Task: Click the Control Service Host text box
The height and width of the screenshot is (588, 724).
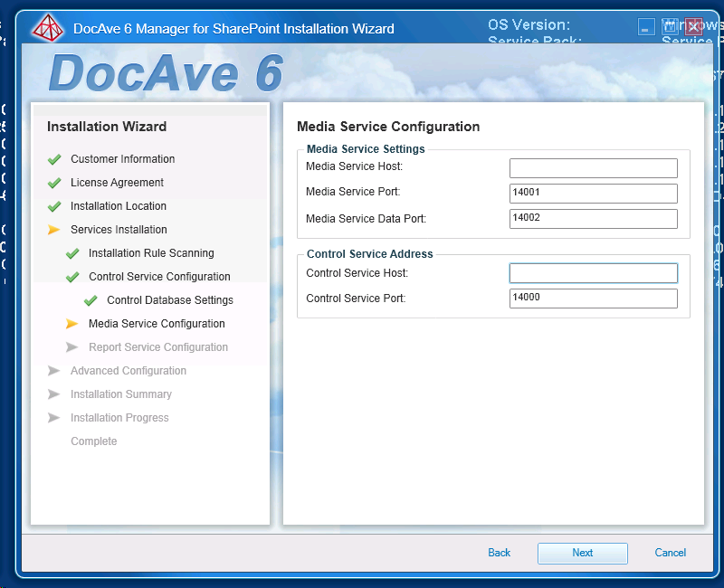Action: tap(593, 273)
